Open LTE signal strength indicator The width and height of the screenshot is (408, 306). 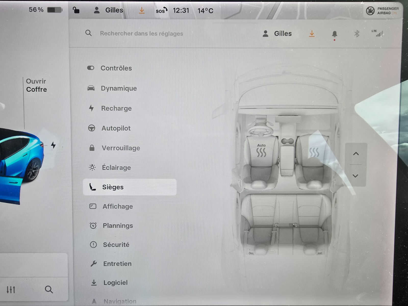tap(378, 33)
